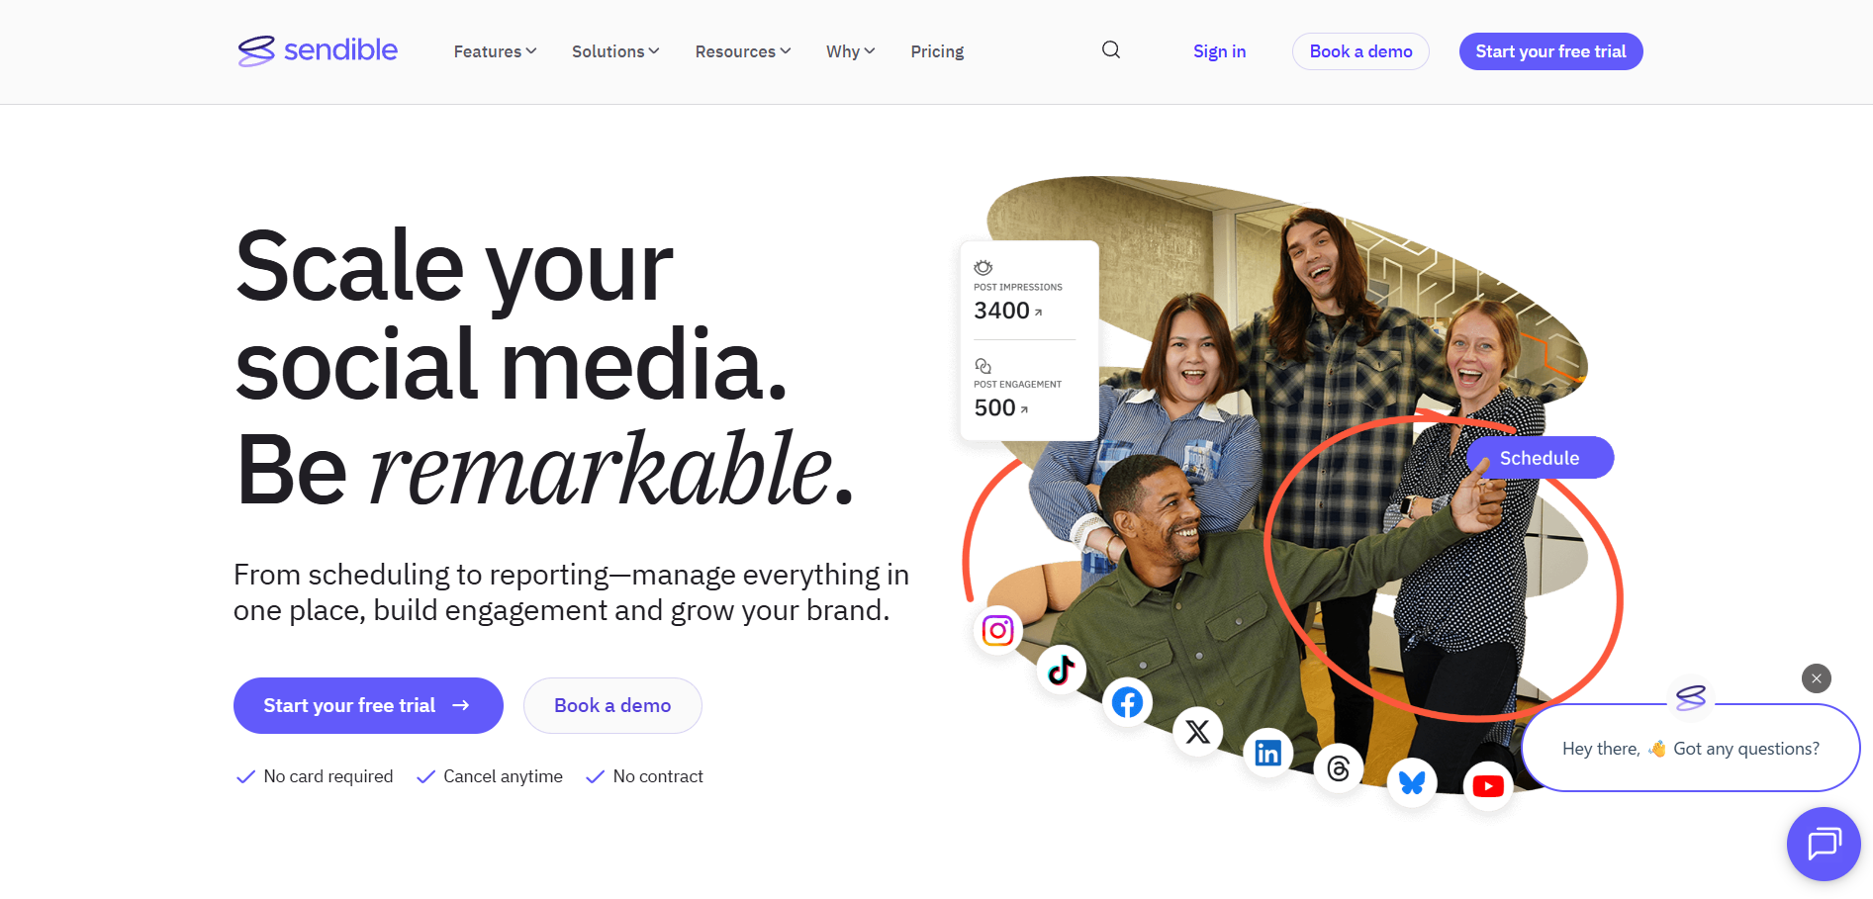This screenshot has width=1873, height=899.
Task: Click the Threads icon
Action: tap(1338, 768)
